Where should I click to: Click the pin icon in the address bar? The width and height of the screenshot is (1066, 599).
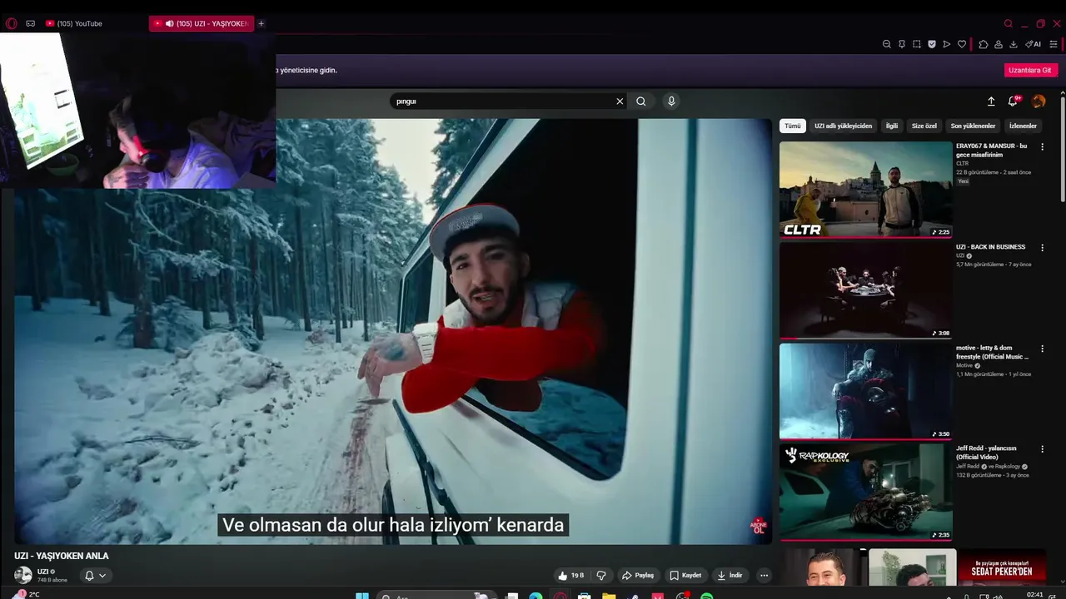[x=902, y=44]
